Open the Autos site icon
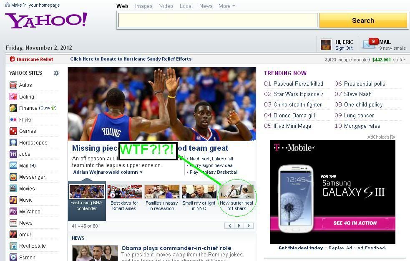 (13, 85)
